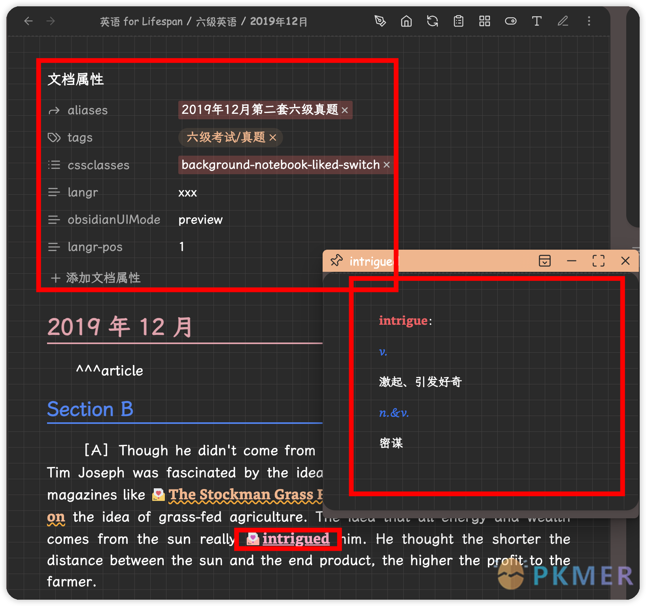Open the clipboard outline icon

[458, 21]
